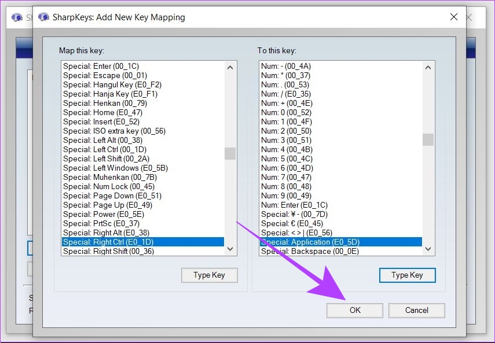Choose Num: 6 (00_4D) as target

[340, 168]
